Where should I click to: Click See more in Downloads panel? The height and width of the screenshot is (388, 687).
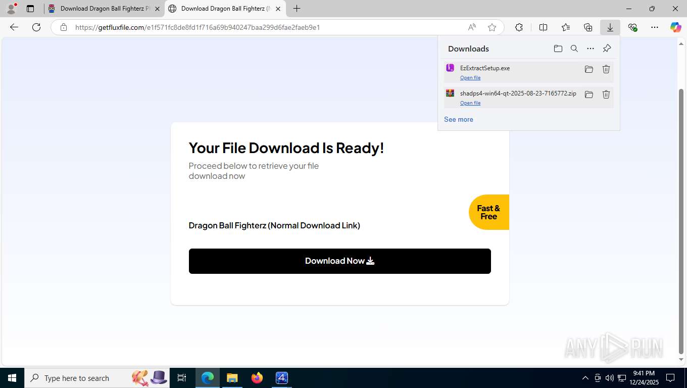click(459, 119)
